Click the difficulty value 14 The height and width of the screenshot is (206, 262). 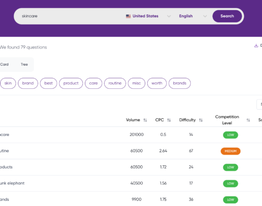[x=191, y=135]
